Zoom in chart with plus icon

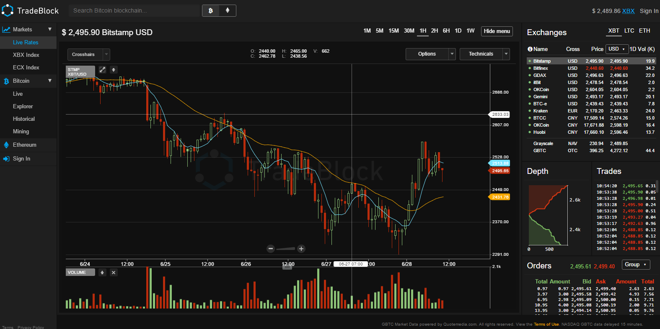(x=301, y=249)
